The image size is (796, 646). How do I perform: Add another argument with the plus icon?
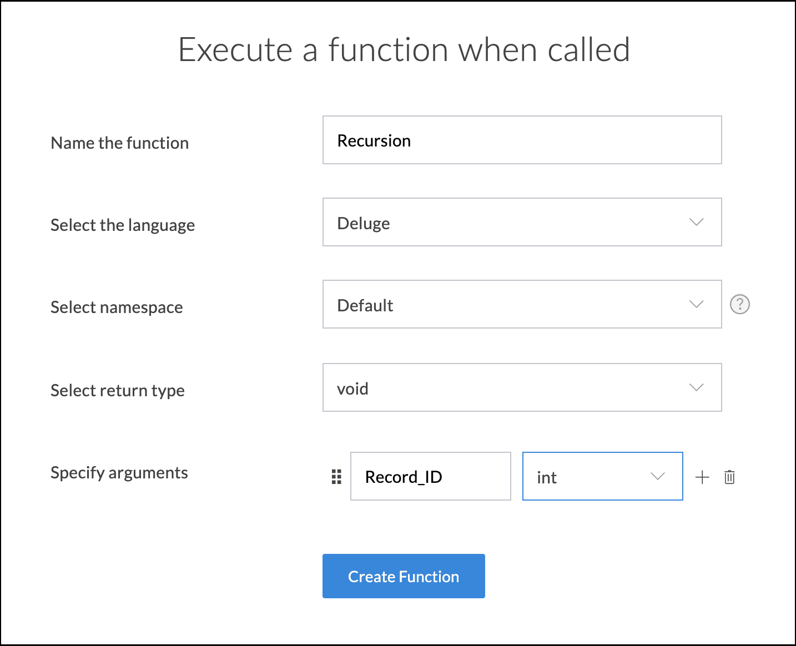click(702, 477)
